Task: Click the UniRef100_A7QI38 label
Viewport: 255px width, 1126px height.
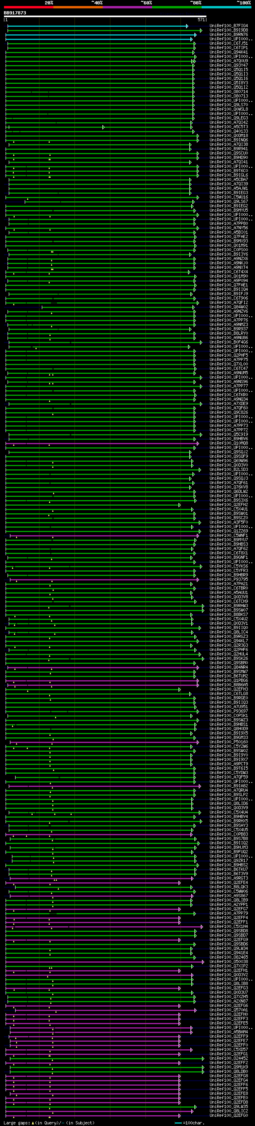Action: click(x=229, y=145)
